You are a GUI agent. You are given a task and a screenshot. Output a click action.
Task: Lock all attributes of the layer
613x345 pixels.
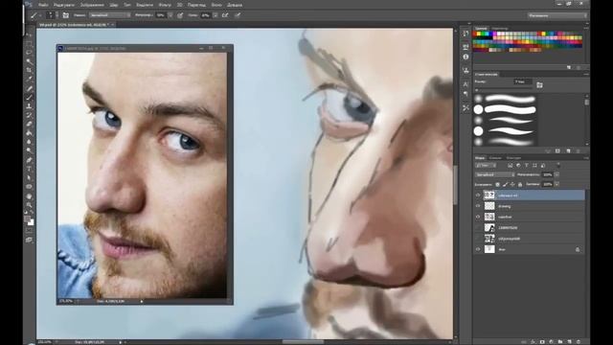(520, 184)
